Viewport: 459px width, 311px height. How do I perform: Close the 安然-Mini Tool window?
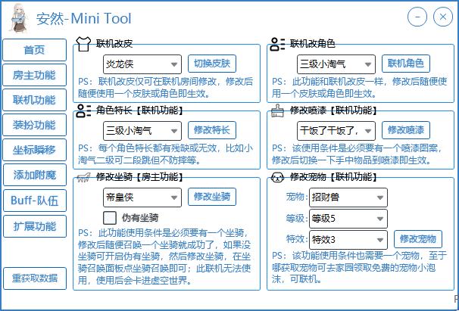[443, 17]
